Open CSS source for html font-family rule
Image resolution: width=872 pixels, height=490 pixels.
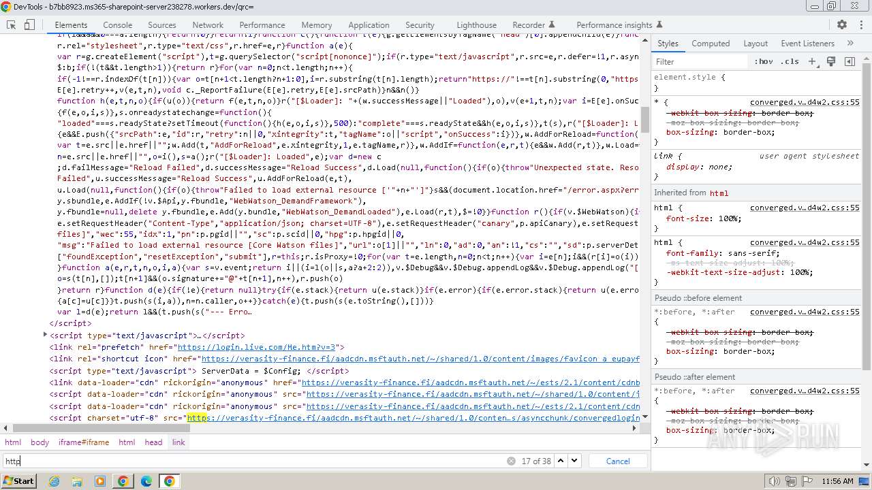coord(805,242)
